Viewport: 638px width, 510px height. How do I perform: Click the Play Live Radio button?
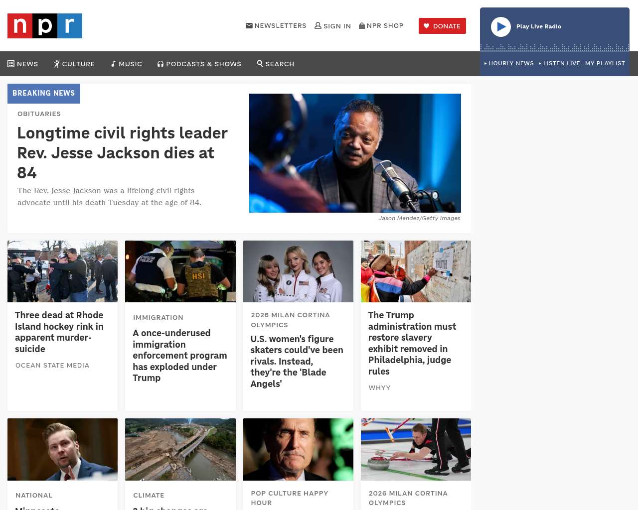(501, 27)
